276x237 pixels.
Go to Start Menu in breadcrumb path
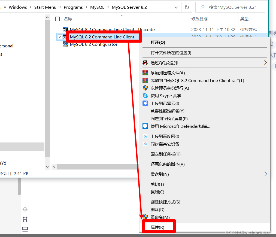point(45,7)
